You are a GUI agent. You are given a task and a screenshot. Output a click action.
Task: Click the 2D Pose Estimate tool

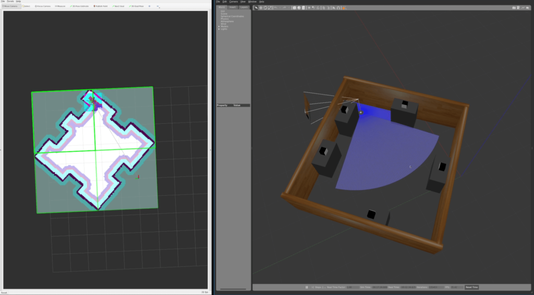[x=80, y=6]
